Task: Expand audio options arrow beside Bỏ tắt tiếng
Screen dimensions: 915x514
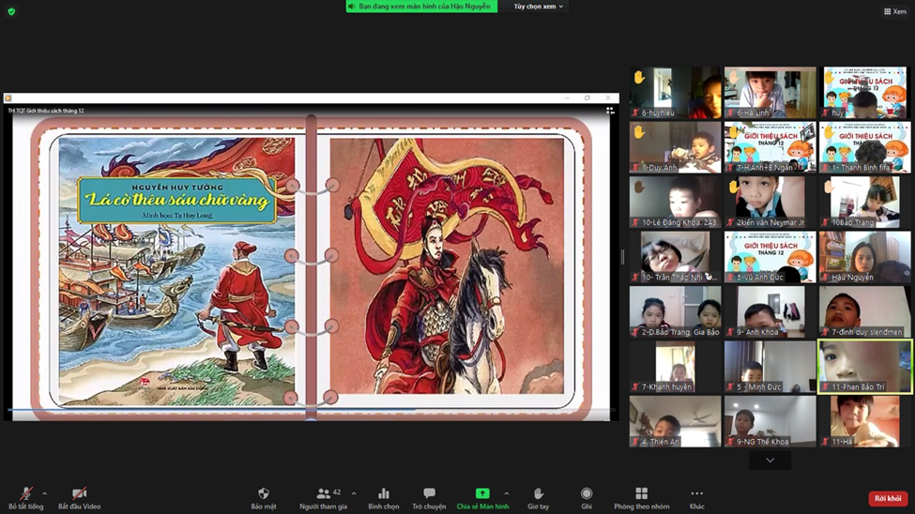Action: [45, 493]
